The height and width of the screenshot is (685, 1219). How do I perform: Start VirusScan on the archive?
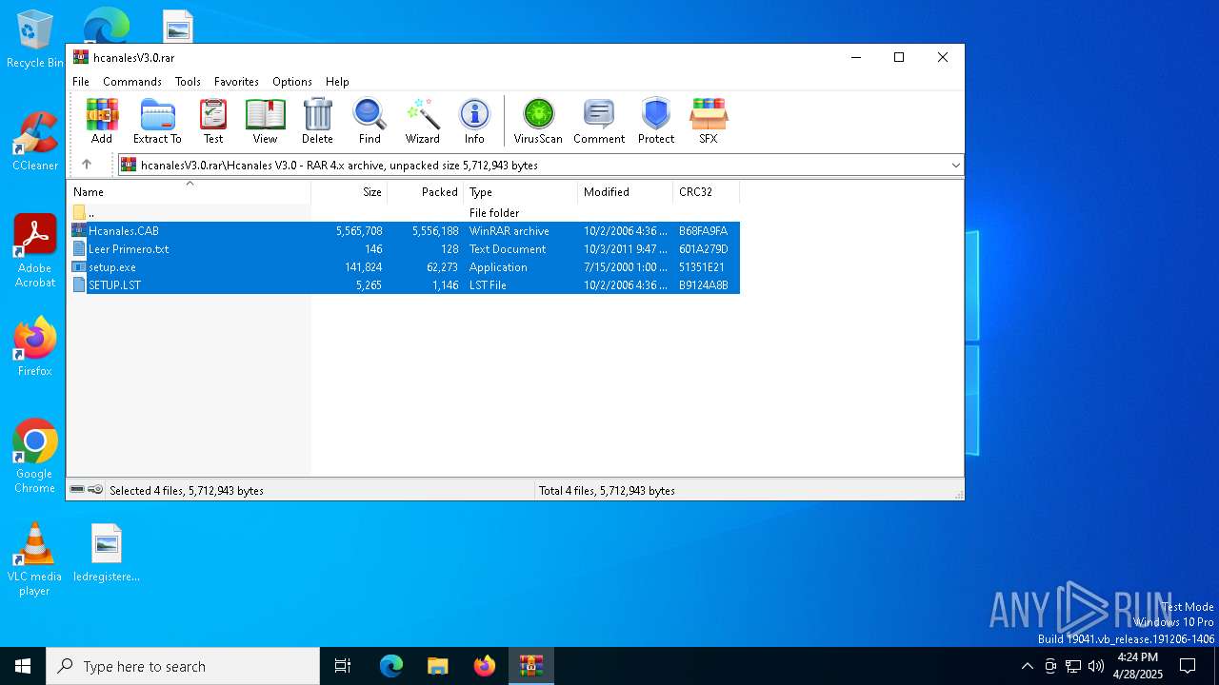(538, 121)
